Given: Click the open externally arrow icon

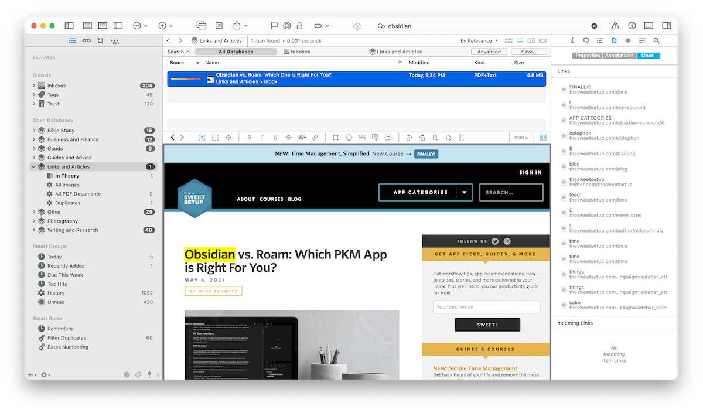Looking at the screenshot, I should tap(219, 26).
